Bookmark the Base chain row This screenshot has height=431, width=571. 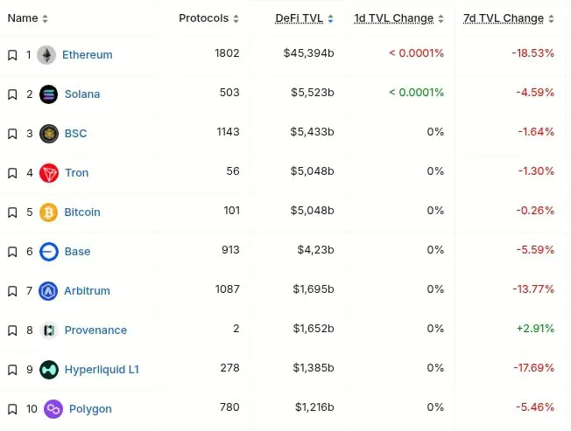click(12, 252)
